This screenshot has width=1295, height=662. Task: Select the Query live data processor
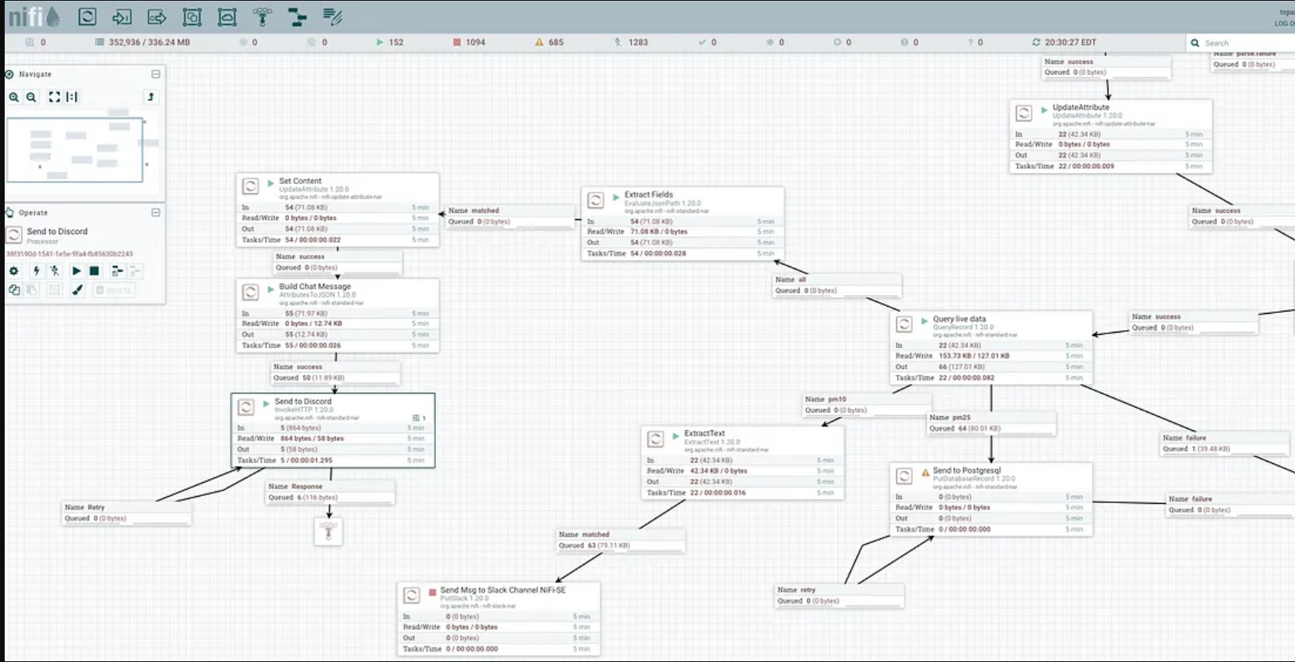991,347
